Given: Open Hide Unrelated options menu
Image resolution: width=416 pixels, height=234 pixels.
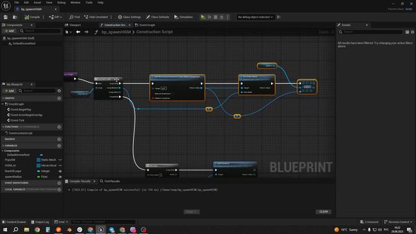Looking at the screenshot, I should coord(111,17).
